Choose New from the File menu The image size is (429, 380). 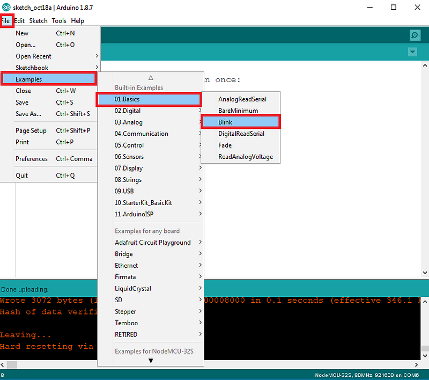pos(50,33)
